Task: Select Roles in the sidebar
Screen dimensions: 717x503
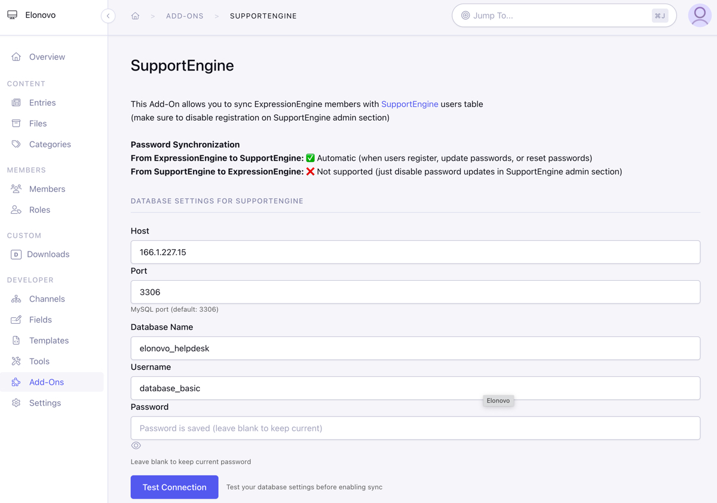Action: click(x=39, y=210)
